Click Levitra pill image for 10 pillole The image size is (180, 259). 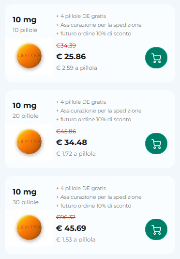pos(29,56)
